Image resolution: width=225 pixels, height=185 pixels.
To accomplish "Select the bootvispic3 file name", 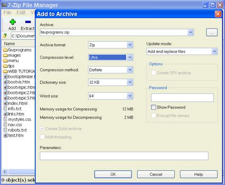I will (x=21, y=98).
